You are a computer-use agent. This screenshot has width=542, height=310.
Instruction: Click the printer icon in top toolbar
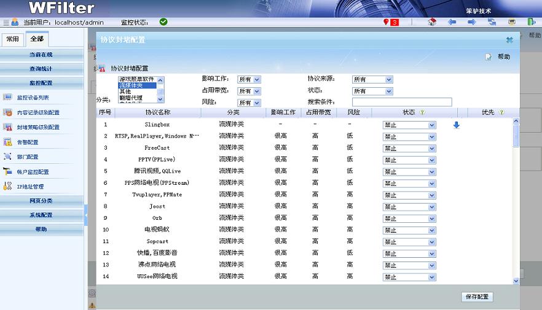point(512,22)
